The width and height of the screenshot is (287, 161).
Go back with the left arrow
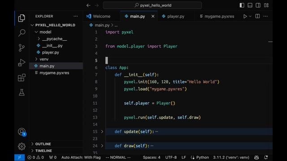tap(89, 5)
